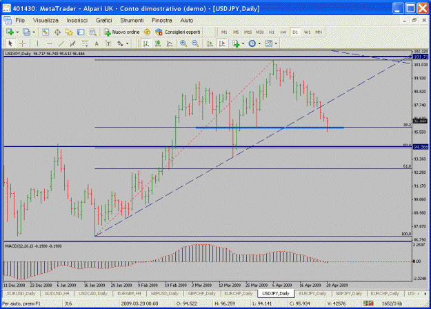Show the Terminal window icon

81,32
